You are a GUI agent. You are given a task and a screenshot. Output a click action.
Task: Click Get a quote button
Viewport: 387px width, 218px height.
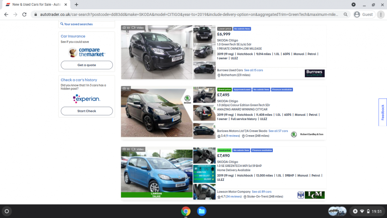(x=87, y=65)
